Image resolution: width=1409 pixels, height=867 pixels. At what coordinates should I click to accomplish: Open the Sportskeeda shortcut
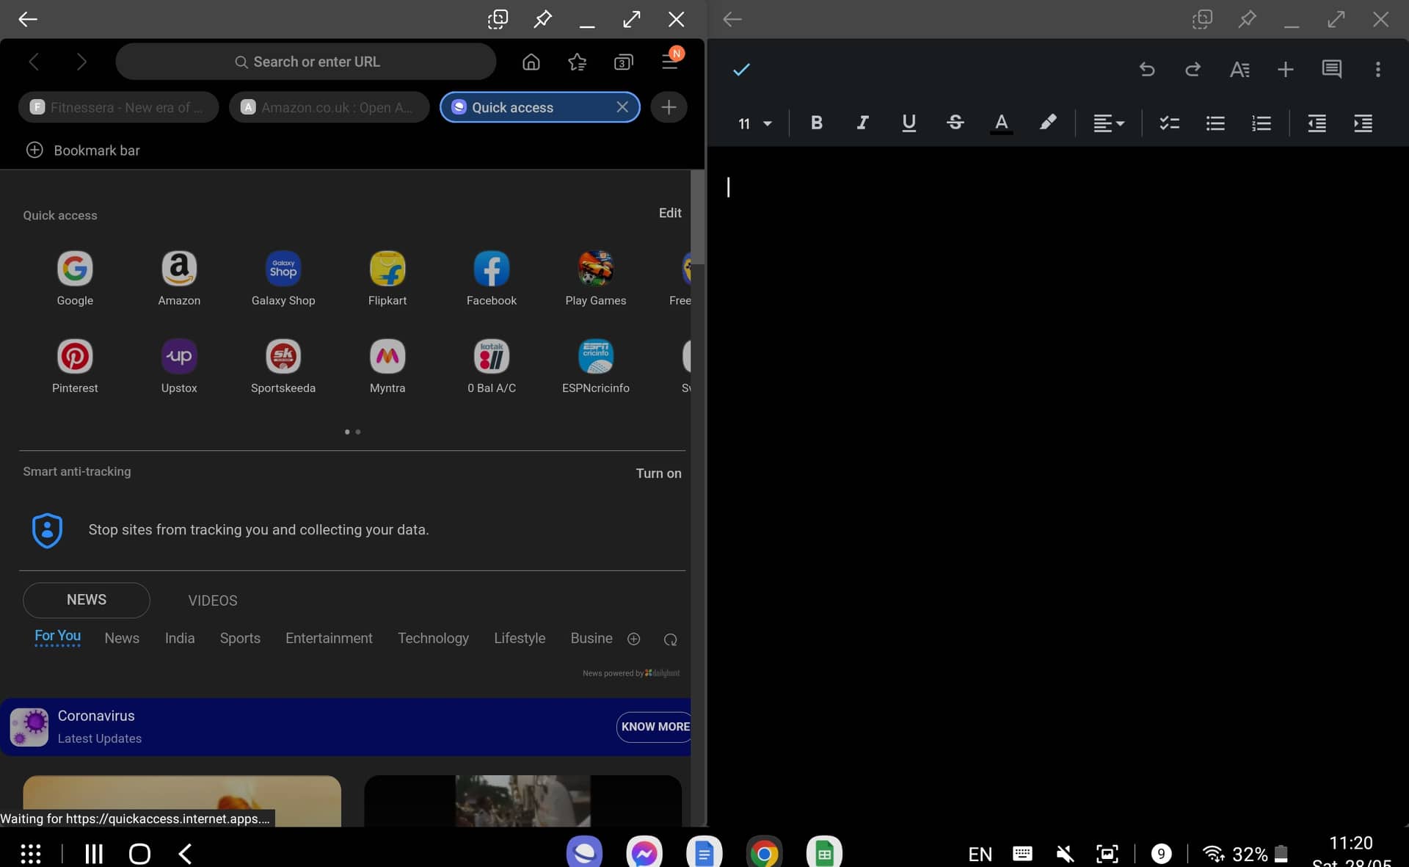coord(283,366)
